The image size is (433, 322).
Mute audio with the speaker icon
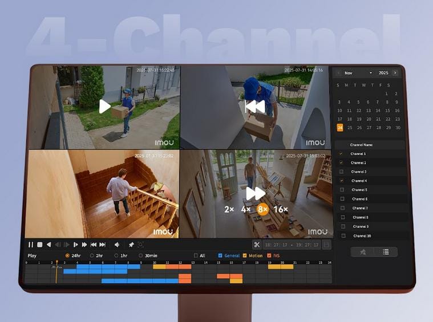coord(117,244)
